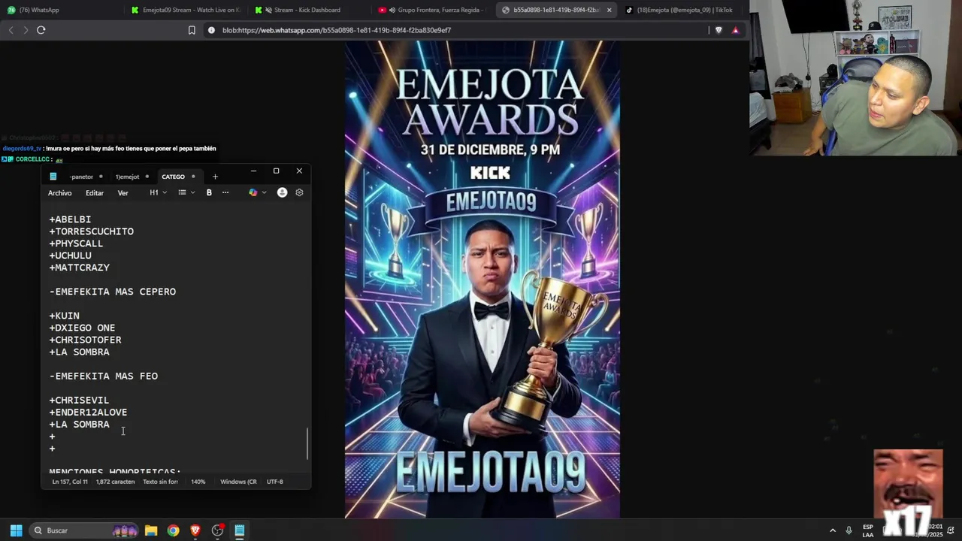Click the microphone icon in system tray

(x=849, y=530)
